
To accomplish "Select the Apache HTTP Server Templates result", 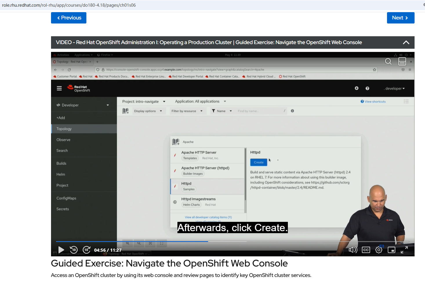I will click(x=208, y=155).
